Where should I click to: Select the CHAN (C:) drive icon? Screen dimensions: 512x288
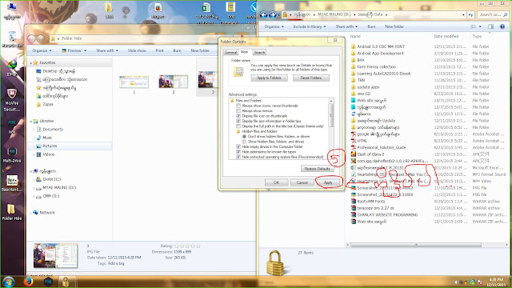point(38,179)
